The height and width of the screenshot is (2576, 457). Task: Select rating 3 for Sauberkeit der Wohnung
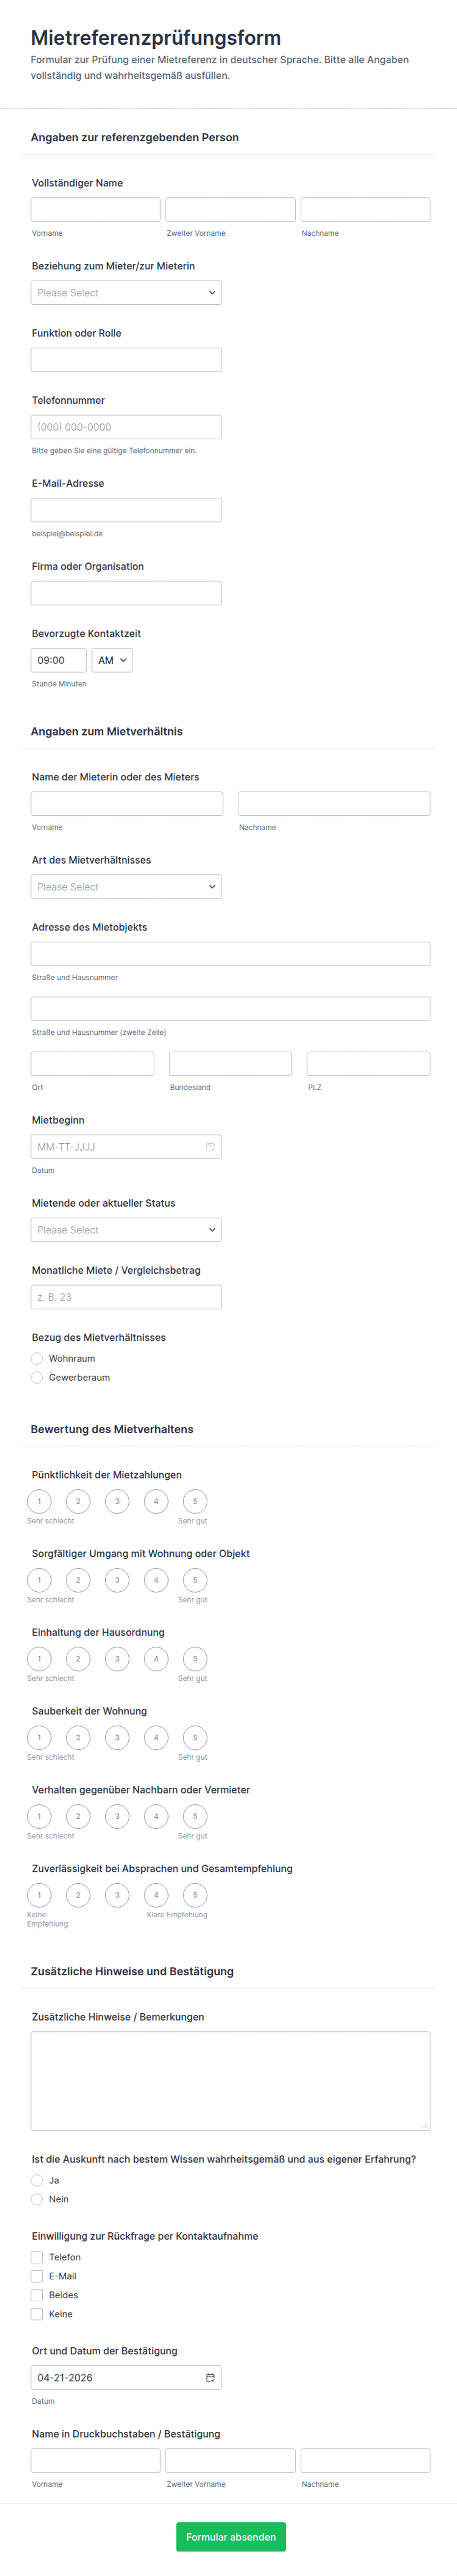point(117,1738)
